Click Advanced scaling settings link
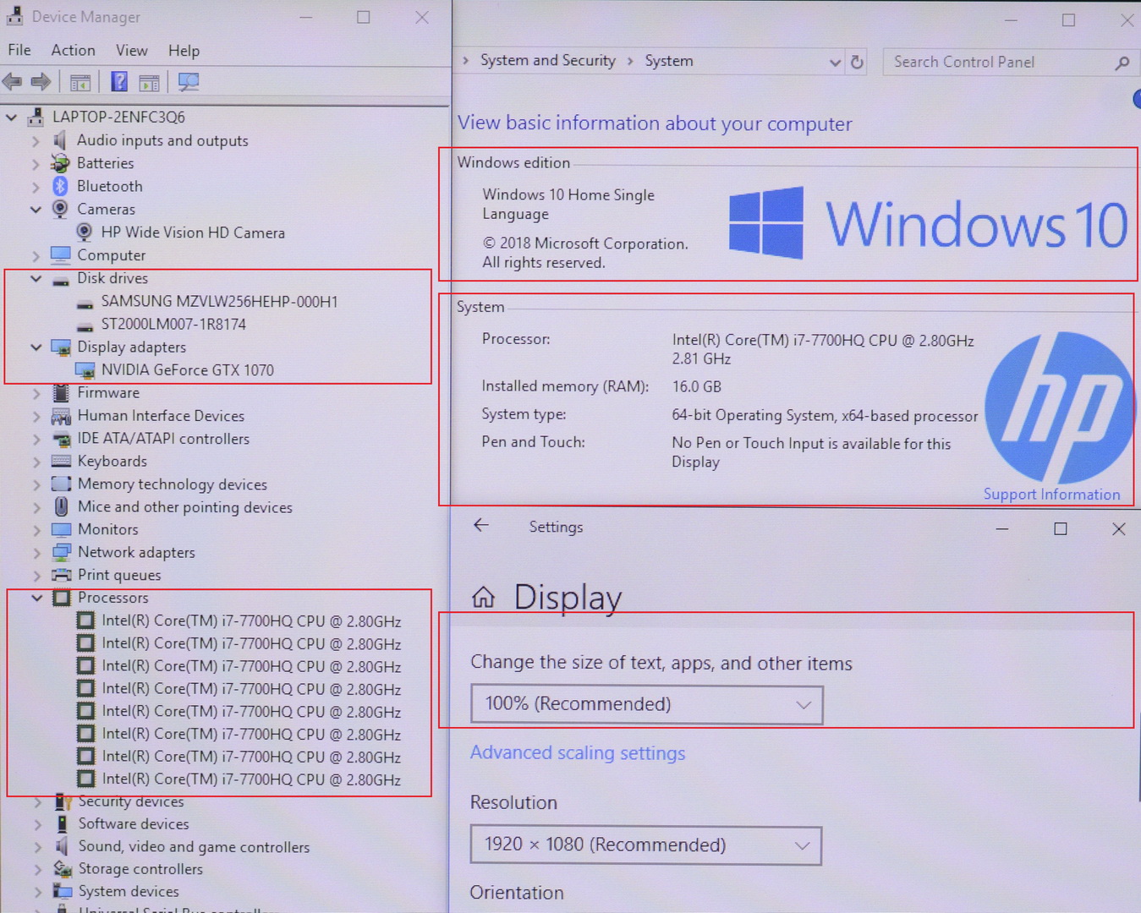Image resolution: width=1141 pixels, height=913 pixels. coord(578,753)
